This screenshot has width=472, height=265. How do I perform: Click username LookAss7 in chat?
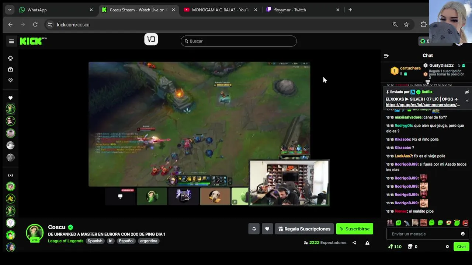pos(403,156)
